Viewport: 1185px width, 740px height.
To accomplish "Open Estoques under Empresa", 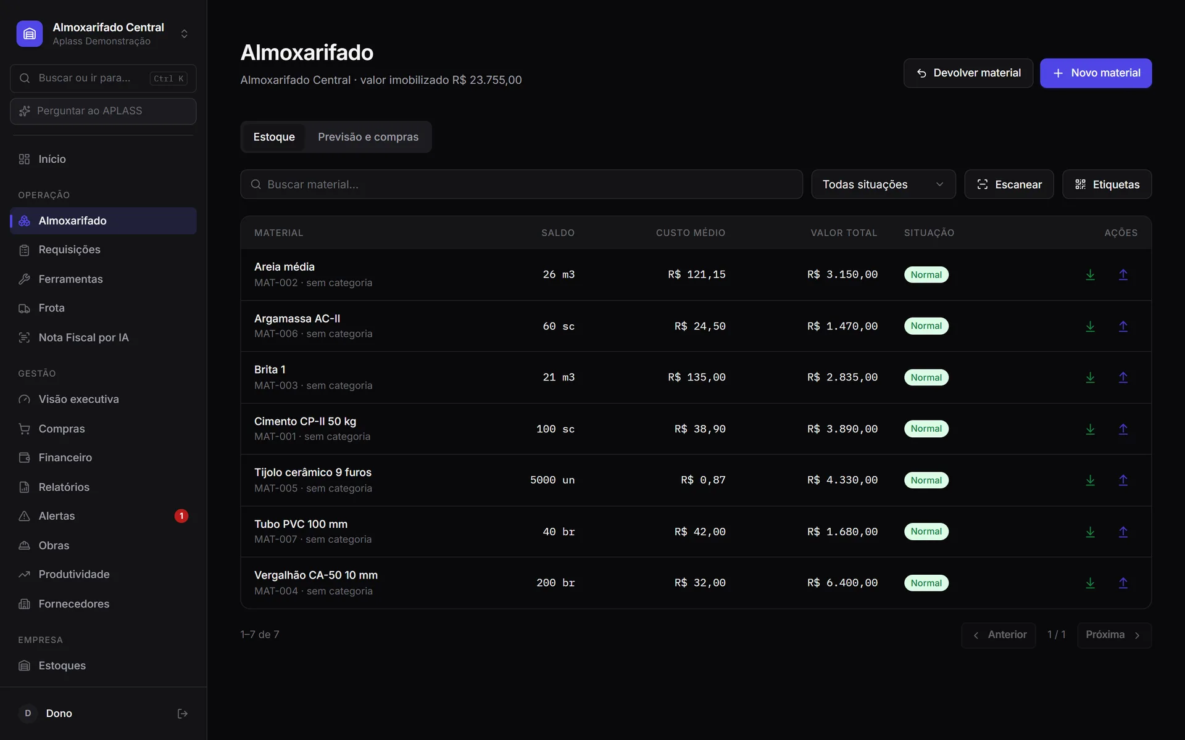I will pos(103,666).
